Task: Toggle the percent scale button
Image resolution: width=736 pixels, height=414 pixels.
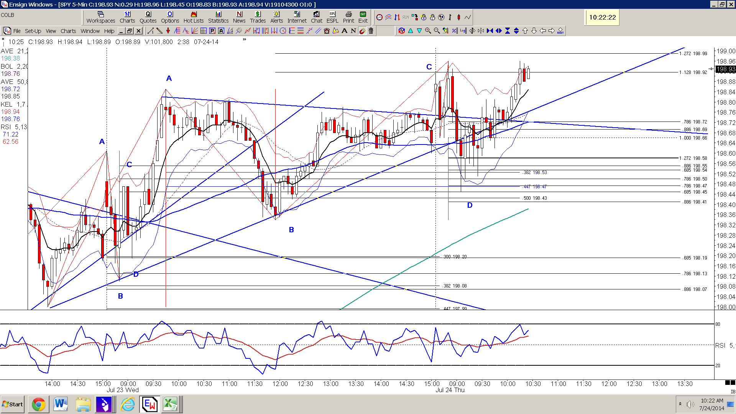Action: (455, 31)
